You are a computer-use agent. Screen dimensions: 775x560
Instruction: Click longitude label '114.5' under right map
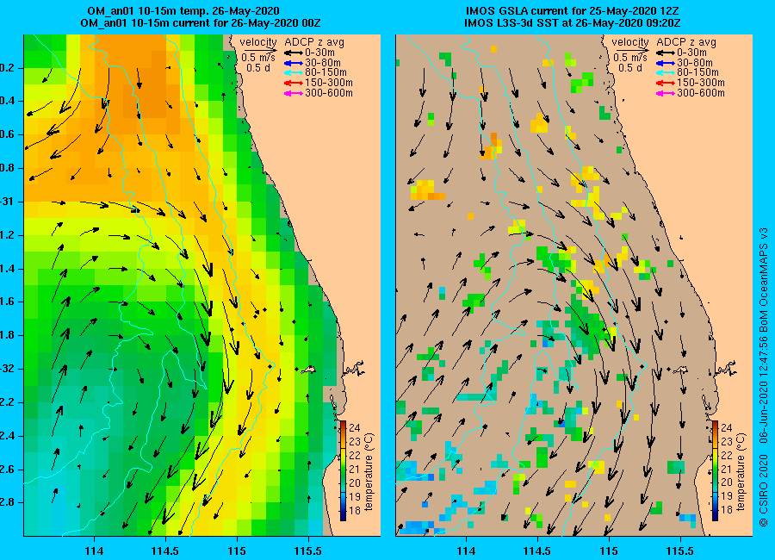(536, 551)
